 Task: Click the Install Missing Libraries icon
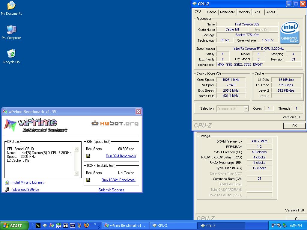(7, 182)
